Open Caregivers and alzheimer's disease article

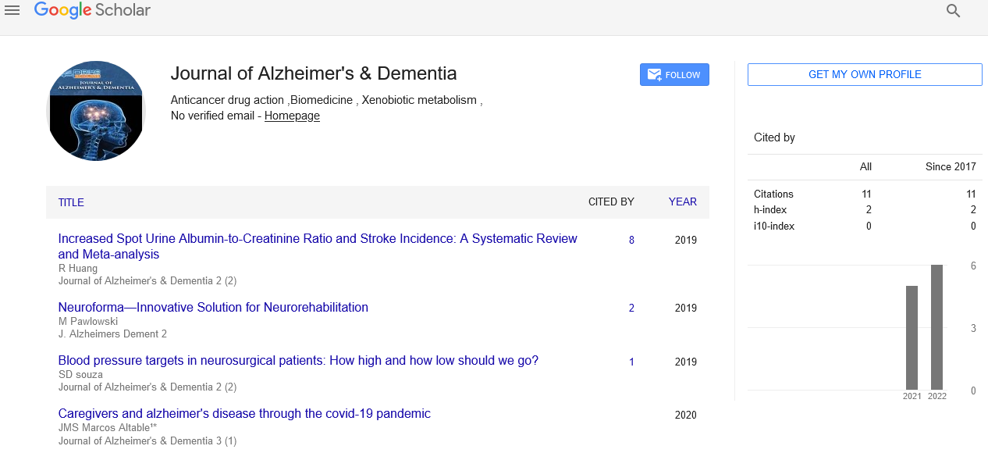[244, 413]
